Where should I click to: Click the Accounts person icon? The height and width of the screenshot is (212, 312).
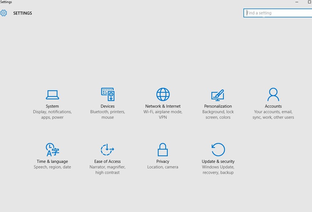pos(273,94)
